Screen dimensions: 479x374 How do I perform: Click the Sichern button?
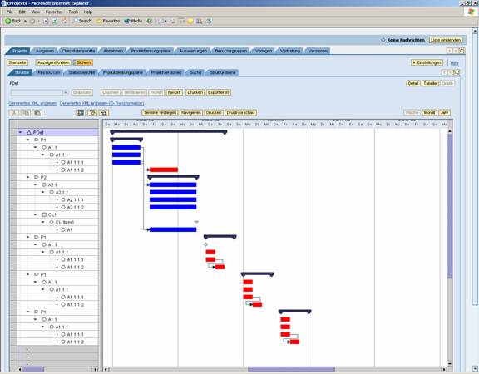(x=83, y=62)
